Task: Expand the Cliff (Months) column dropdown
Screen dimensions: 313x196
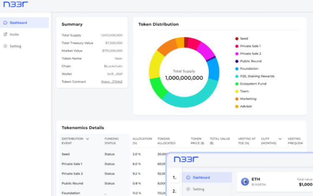Action: [280, 139]
